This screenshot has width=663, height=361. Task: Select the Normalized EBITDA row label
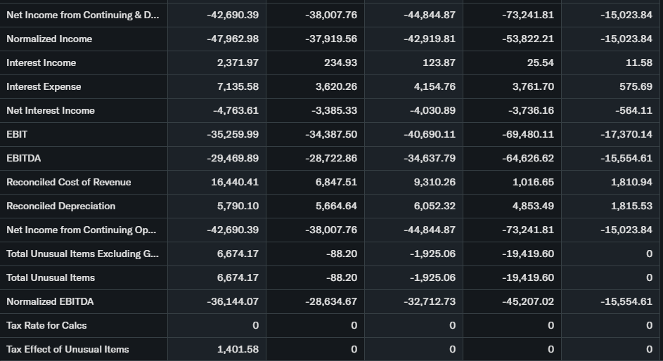coord(50,301)
